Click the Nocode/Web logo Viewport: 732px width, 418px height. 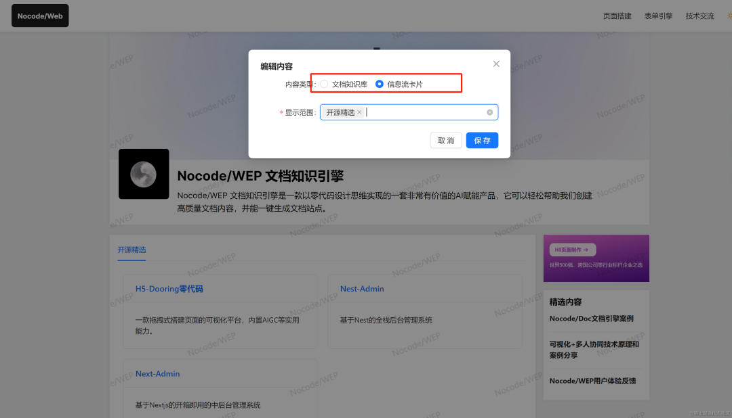pyautogui.click(x=40, y=16)
